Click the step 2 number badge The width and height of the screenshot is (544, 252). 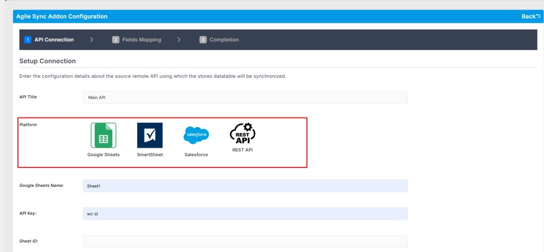pyautogui.click(x=115, y=40)
